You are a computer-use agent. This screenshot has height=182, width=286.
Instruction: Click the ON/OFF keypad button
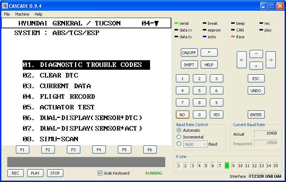tap(189, 53)
